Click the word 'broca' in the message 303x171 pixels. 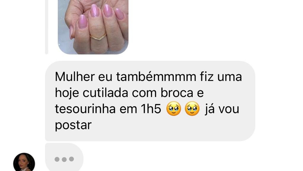177,93
